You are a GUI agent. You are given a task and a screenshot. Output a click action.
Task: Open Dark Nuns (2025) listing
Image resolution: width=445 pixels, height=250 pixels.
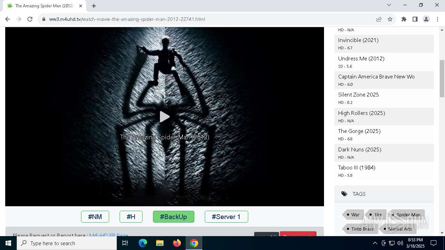point(359,149)
